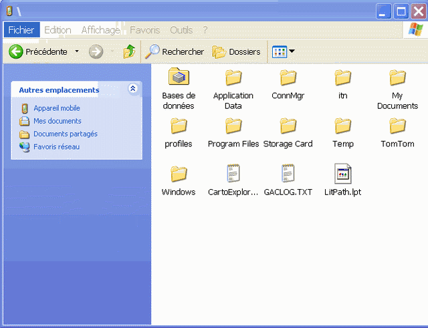Open the Windows folder
The height and width of the screenshot is (328, 428).
(x=179, y=174)
